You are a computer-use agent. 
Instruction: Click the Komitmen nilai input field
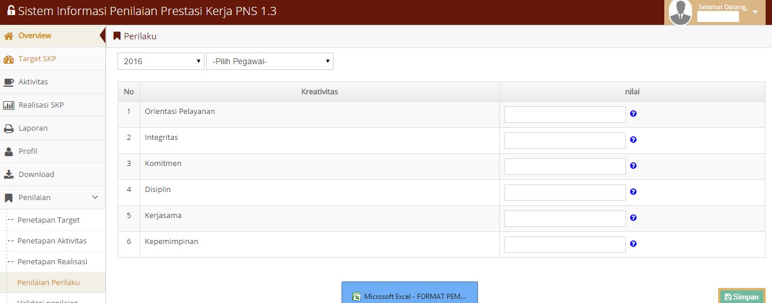pos(565,167)
